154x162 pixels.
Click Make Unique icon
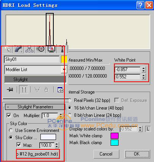coord(37,90)
